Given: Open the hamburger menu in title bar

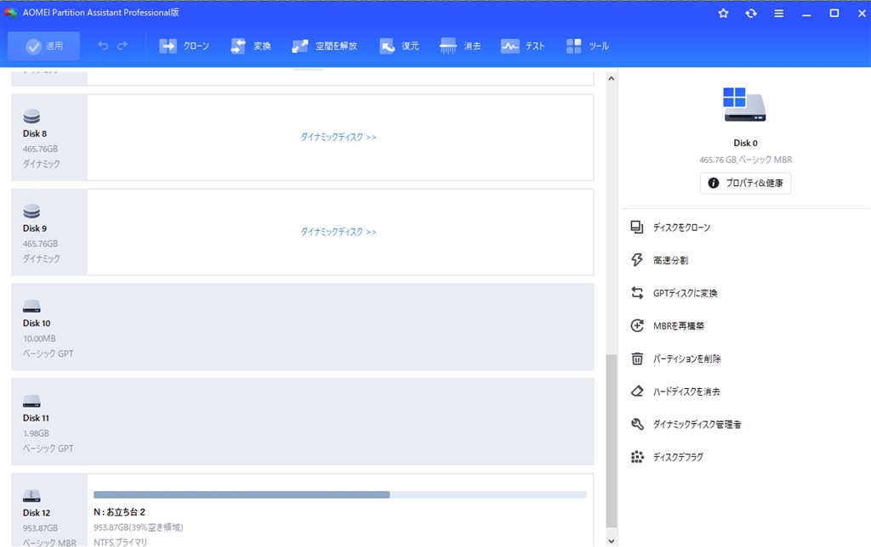Looking at the screenshot, I should [x=779, y=14].
